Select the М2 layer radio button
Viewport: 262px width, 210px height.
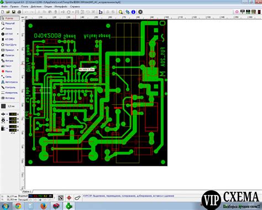[40, 200]
